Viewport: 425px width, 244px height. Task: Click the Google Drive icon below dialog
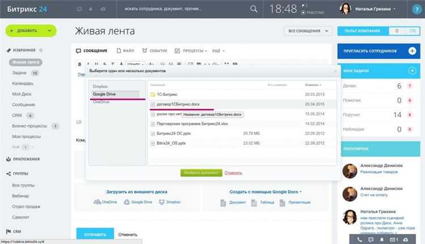[126, 202]
